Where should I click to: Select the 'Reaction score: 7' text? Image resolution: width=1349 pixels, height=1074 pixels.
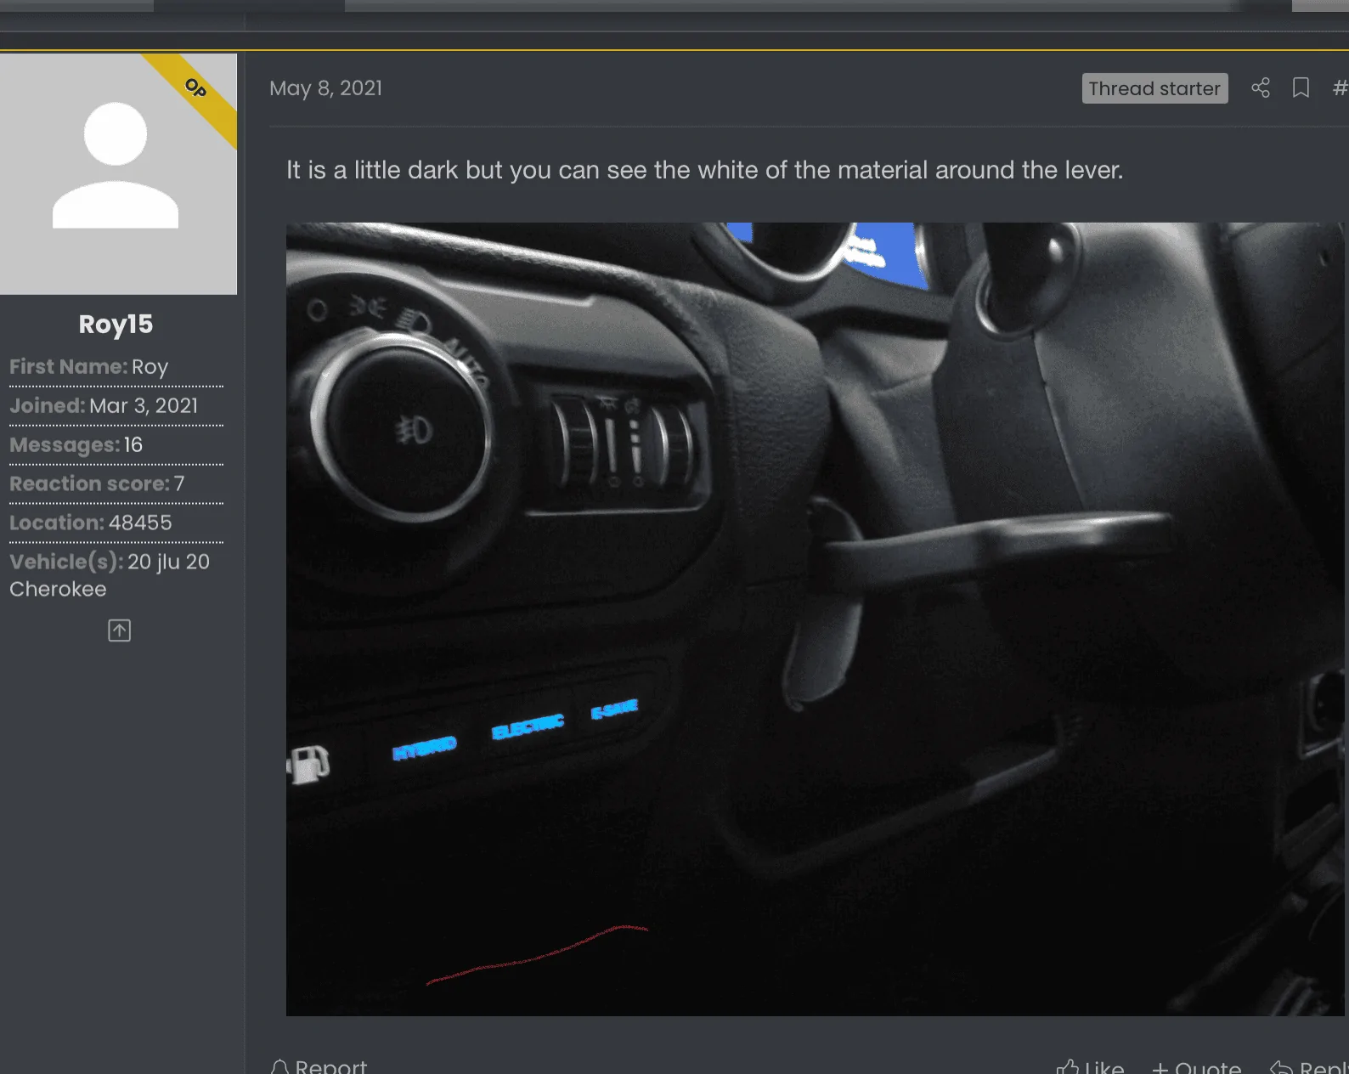pyautogui.click(x=97, y=483)
